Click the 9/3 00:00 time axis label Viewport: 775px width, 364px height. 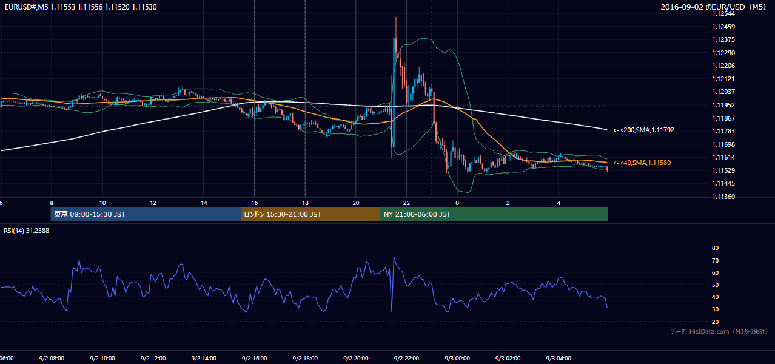pos(457,358)
